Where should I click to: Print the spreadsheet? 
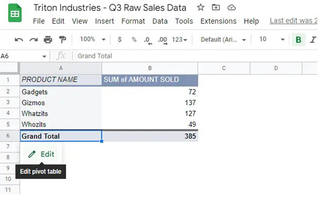48,39
